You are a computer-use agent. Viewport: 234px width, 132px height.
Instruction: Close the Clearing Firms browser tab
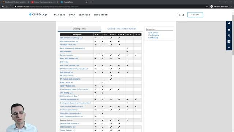[86, 2]
